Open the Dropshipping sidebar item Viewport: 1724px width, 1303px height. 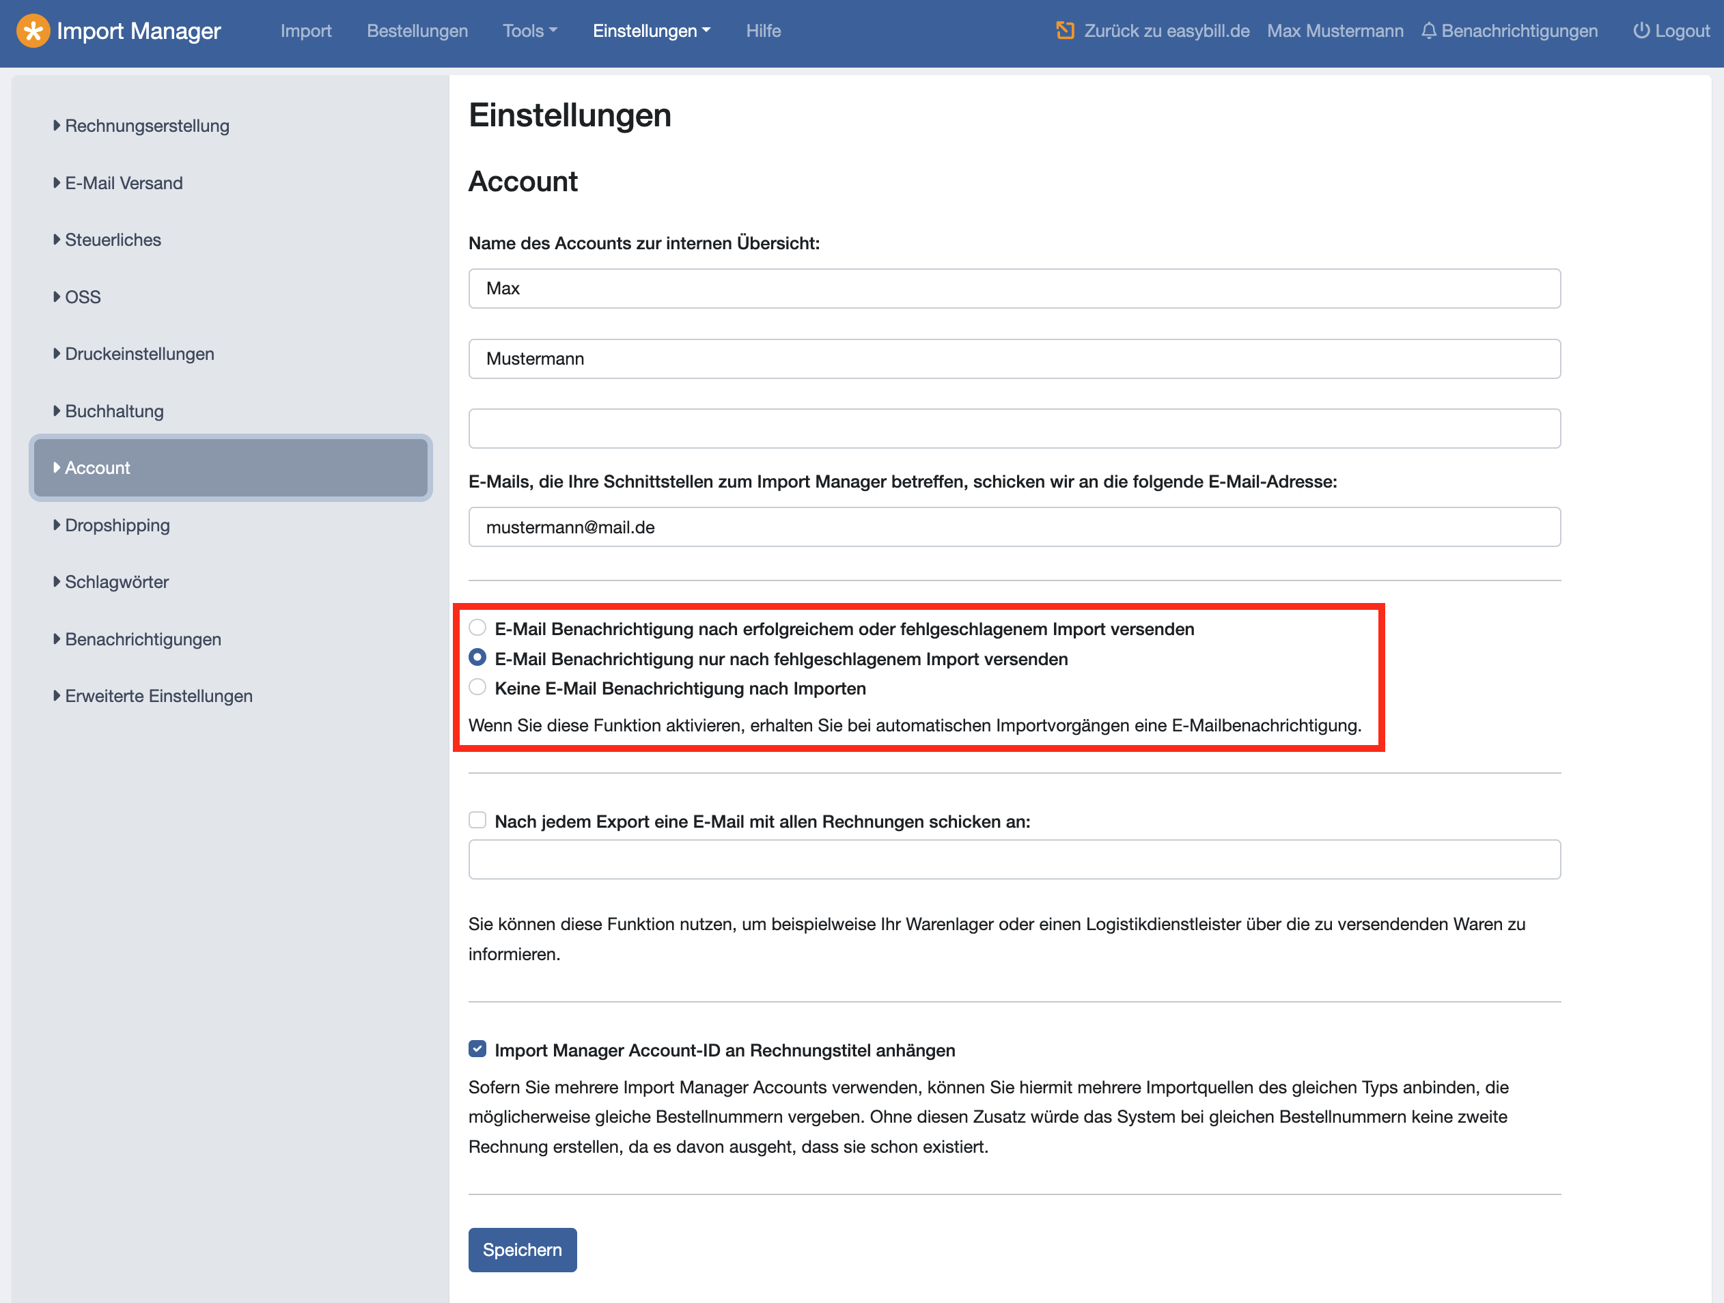117,525
